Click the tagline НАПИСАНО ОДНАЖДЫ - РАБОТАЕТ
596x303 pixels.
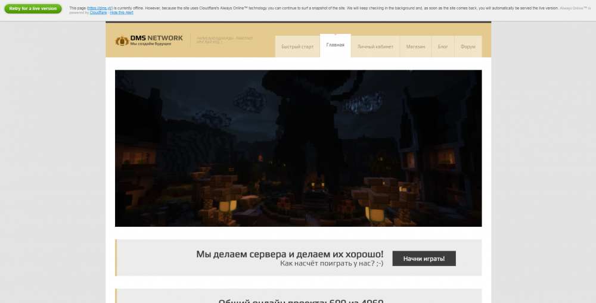click(225, 38)
